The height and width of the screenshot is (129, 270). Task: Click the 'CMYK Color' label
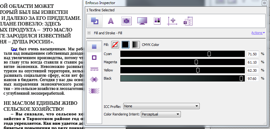tap(151, 45)
